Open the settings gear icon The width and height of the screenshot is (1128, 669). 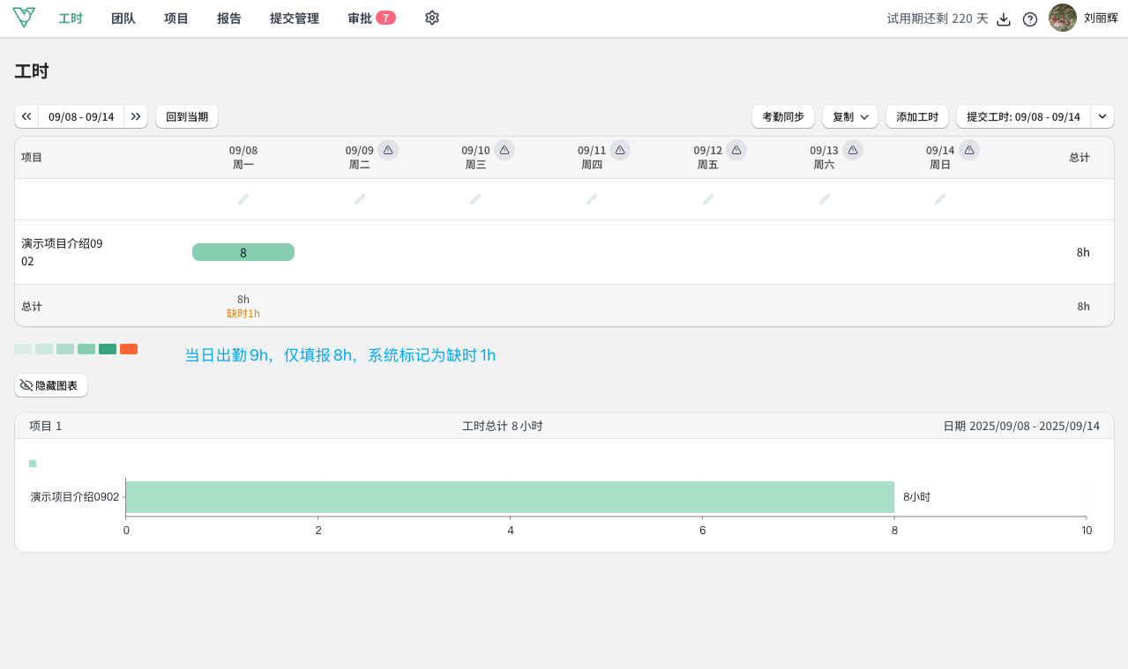[x=432, y=18]
